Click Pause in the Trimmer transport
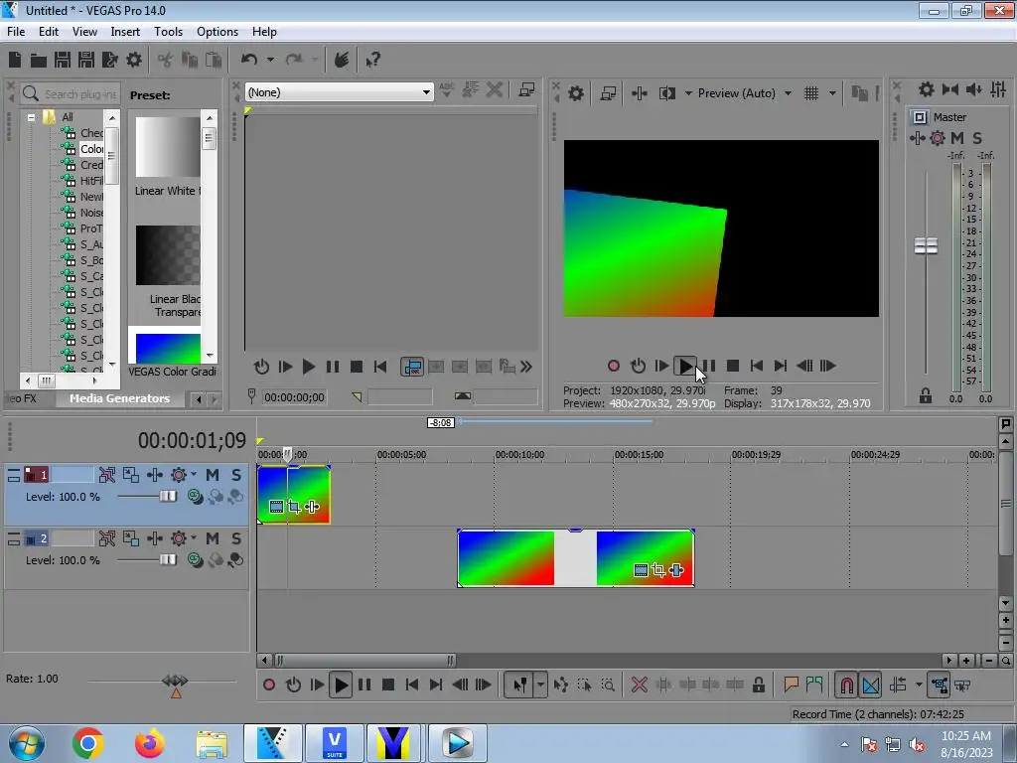Screen dimensions: 1017x763 pyautogui.click(x=333, y=367)
